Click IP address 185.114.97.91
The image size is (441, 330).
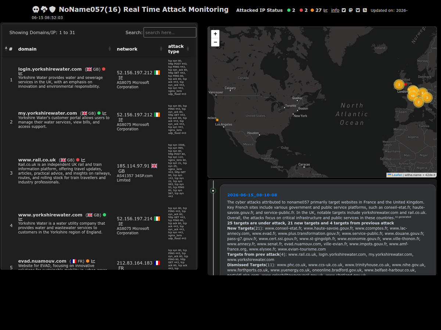pyautogui.click(x=133, y=166)
